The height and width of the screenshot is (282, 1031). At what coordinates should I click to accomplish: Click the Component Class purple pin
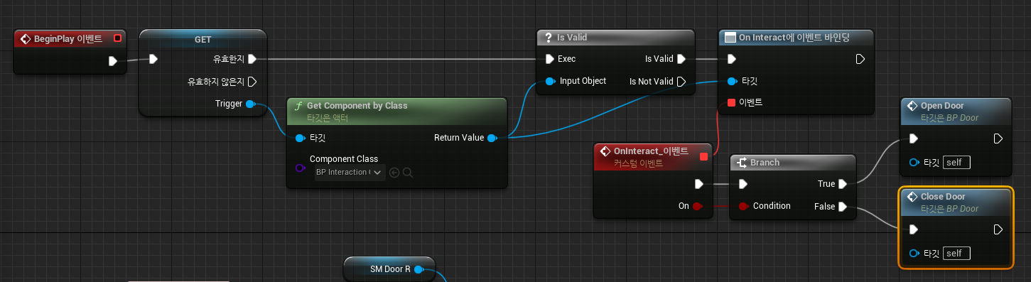coord(300,168)
